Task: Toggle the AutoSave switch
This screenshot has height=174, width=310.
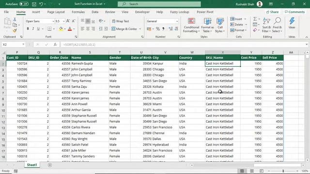Action: pos(24,4)
